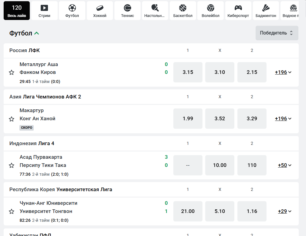Collapse the Футбол section chevron
Image resolution: width=306 pixels, height=236 pixels.
click(37, 33)
